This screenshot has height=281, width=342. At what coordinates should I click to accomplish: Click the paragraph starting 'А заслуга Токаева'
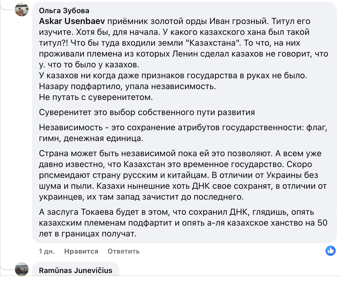click(x=183, y=223)
